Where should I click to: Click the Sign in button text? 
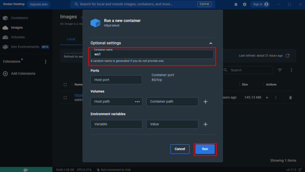tap(258, 4)
